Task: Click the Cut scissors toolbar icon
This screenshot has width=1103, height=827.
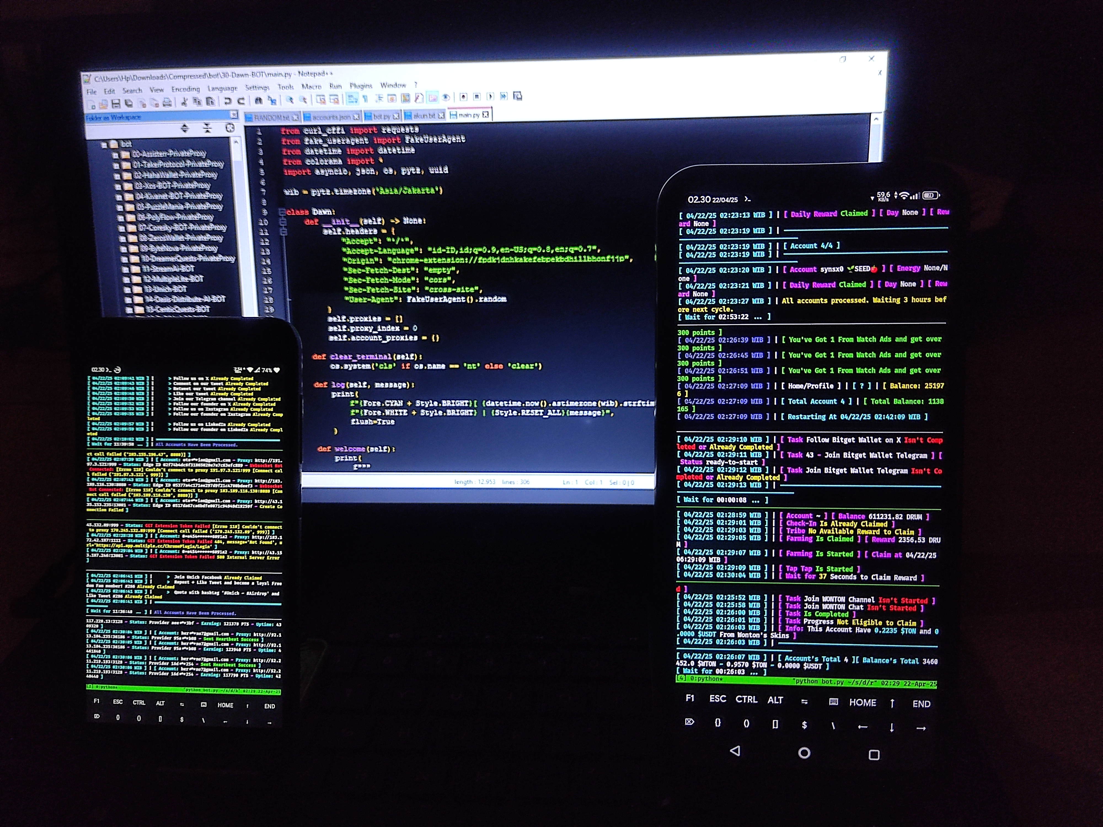Action: click(x=184, y=102)
